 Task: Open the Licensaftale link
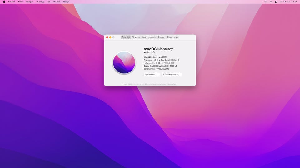pos(172,84)
